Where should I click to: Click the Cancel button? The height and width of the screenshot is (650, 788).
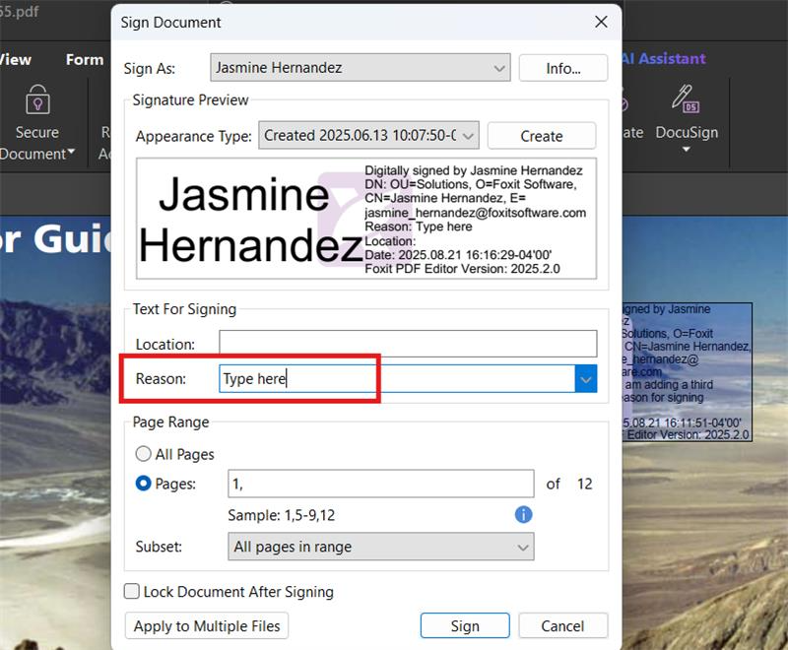(x=562, y=626)
